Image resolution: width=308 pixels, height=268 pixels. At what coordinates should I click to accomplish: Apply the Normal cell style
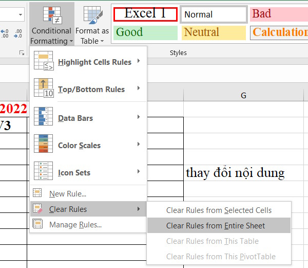click(x=214, y=14)
